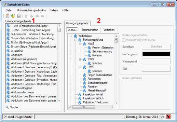Click puzzle icon next to Wirbelsäule
Viewport: 177px width, 122px height.
75,36
